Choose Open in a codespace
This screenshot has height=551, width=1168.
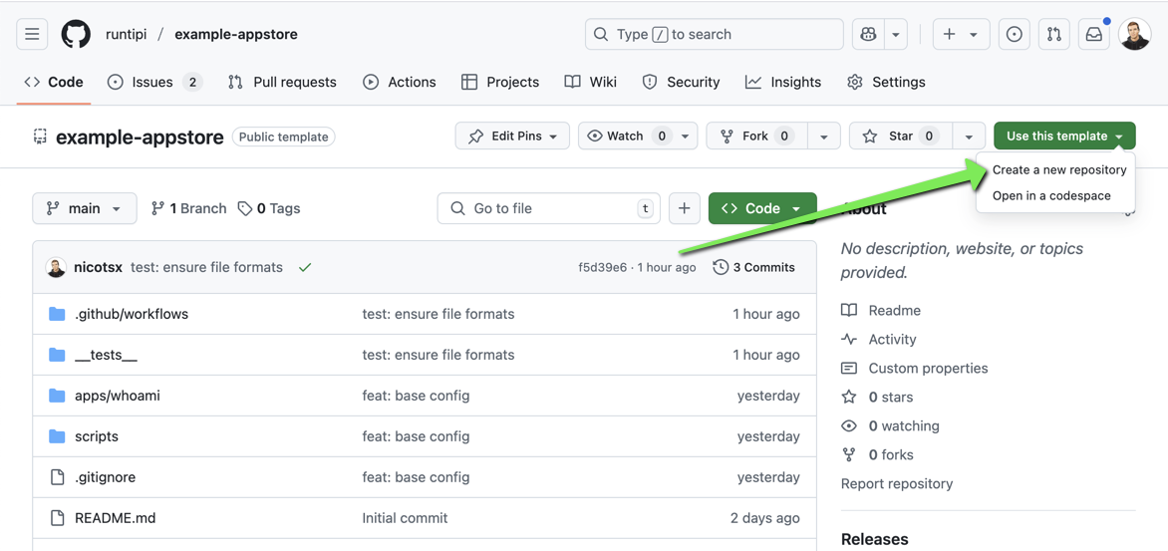point(1050,195)
